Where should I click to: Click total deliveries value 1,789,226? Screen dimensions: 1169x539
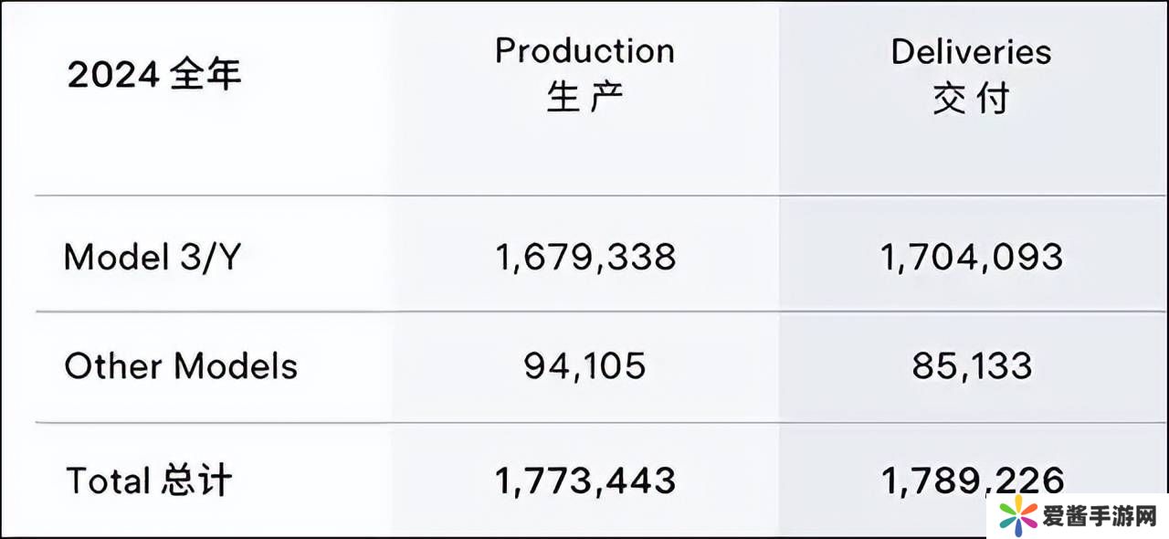tap(972, 480)
